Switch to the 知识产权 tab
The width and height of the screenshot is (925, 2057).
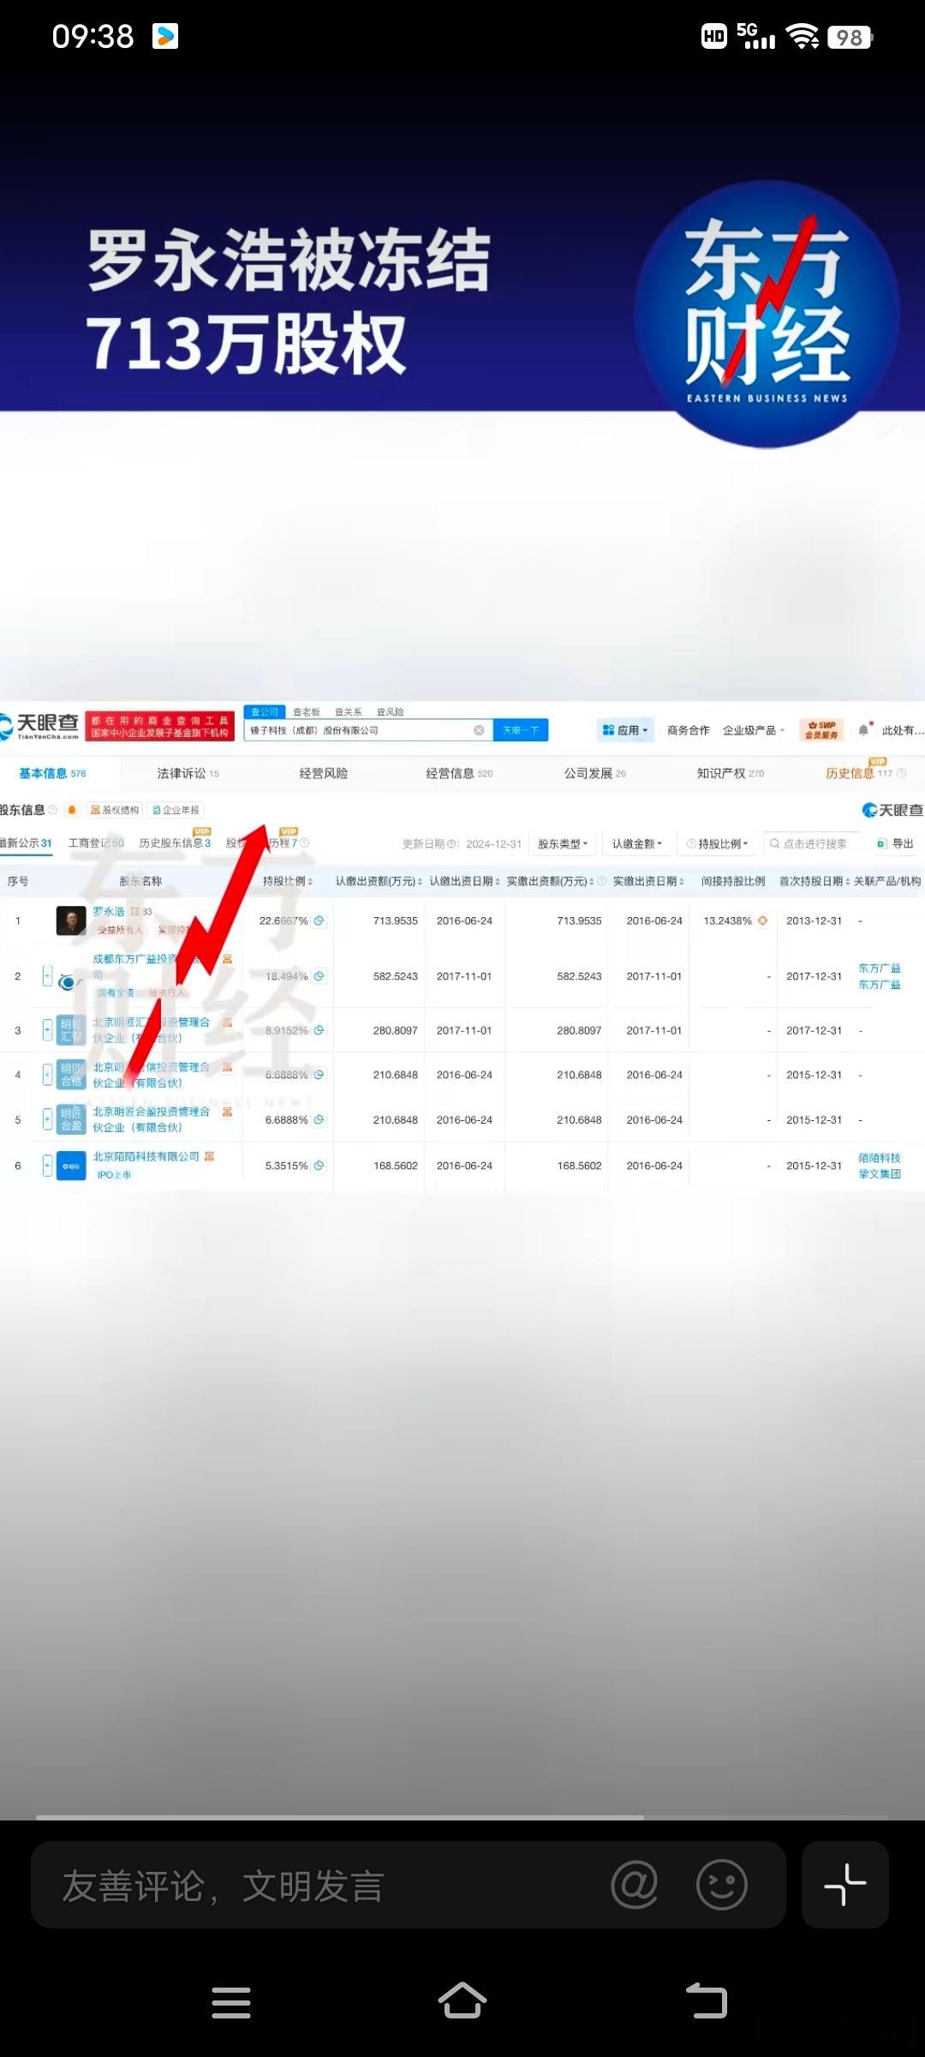point(730,773)
